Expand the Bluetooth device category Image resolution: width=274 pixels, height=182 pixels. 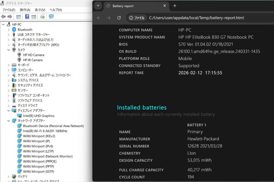pos(8,30)
